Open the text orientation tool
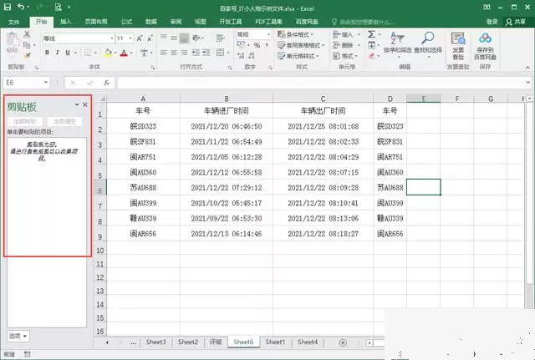The height and width of the screenshot is (360, 535). (x=196, y=38)
